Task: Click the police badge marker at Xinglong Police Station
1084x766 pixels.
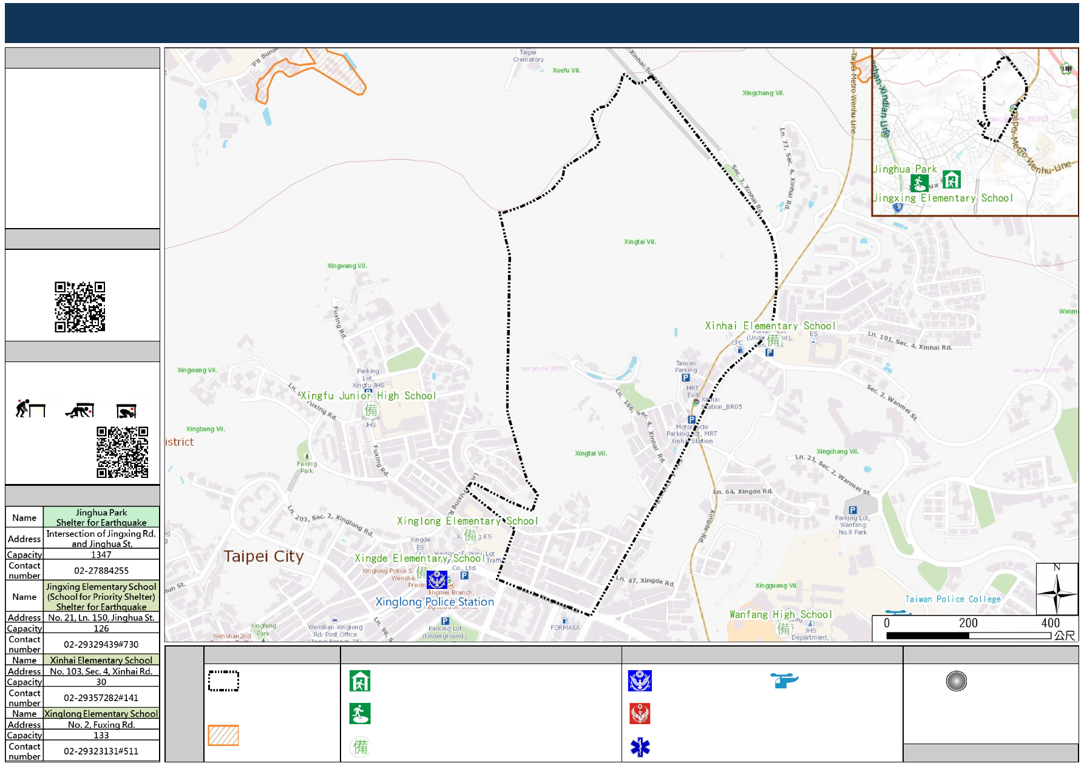Action: 437,580
